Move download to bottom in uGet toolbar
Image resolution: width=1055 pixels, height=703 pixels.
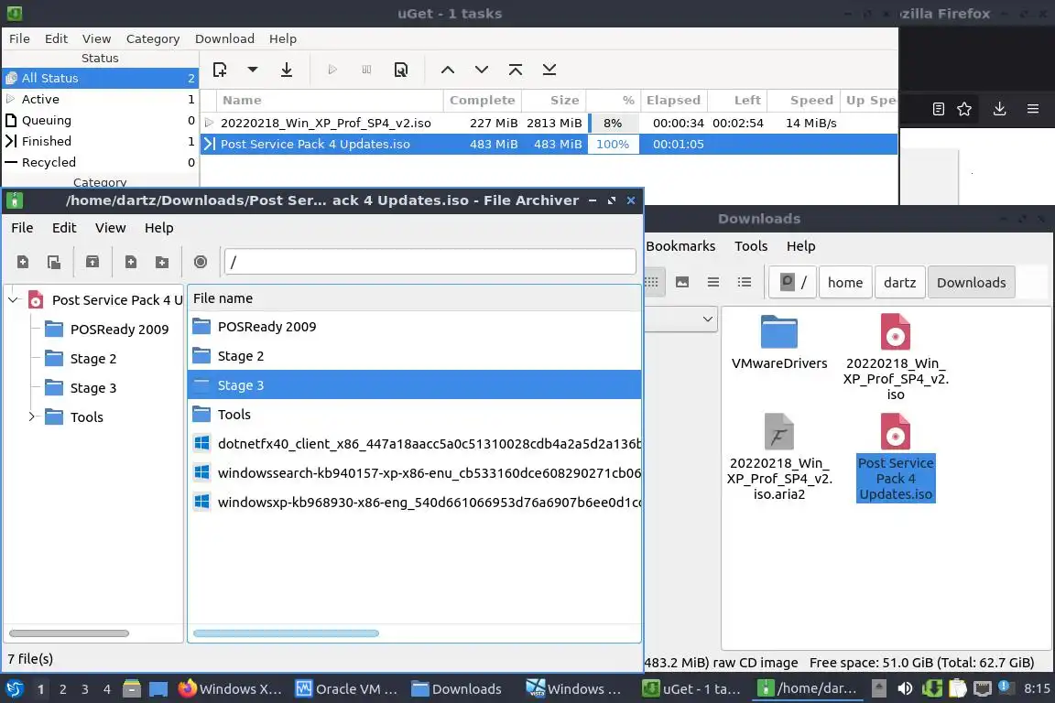[x=549, y=70]
